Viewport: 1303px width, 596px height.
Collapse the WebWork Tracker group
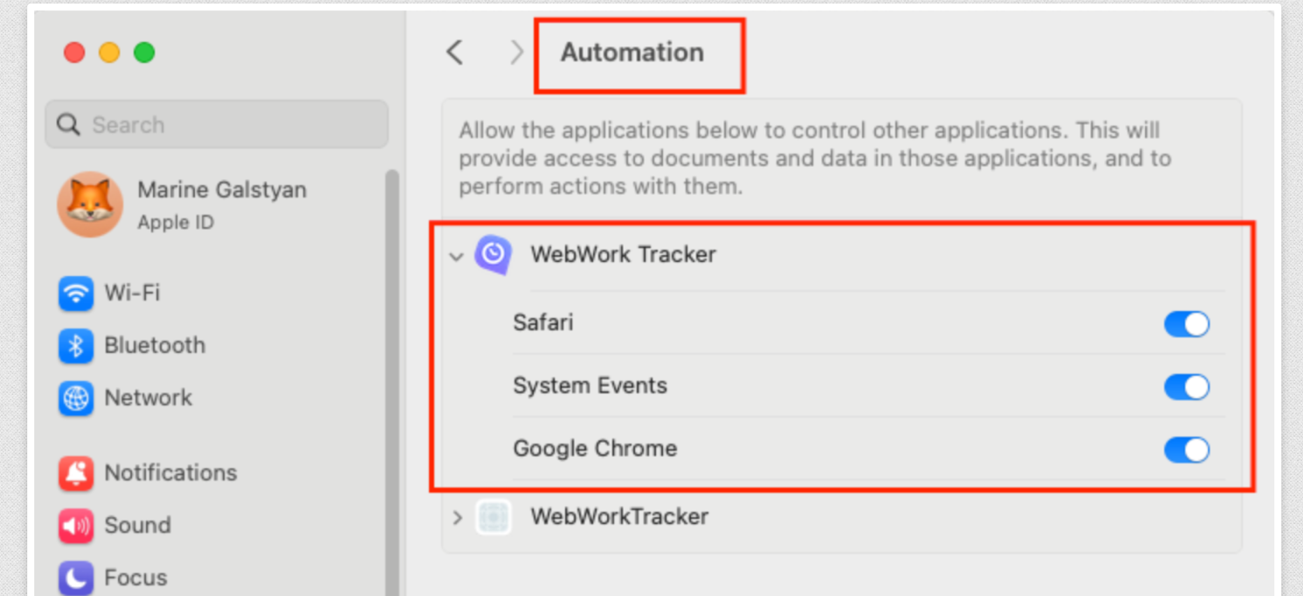[x=456, y=256]
